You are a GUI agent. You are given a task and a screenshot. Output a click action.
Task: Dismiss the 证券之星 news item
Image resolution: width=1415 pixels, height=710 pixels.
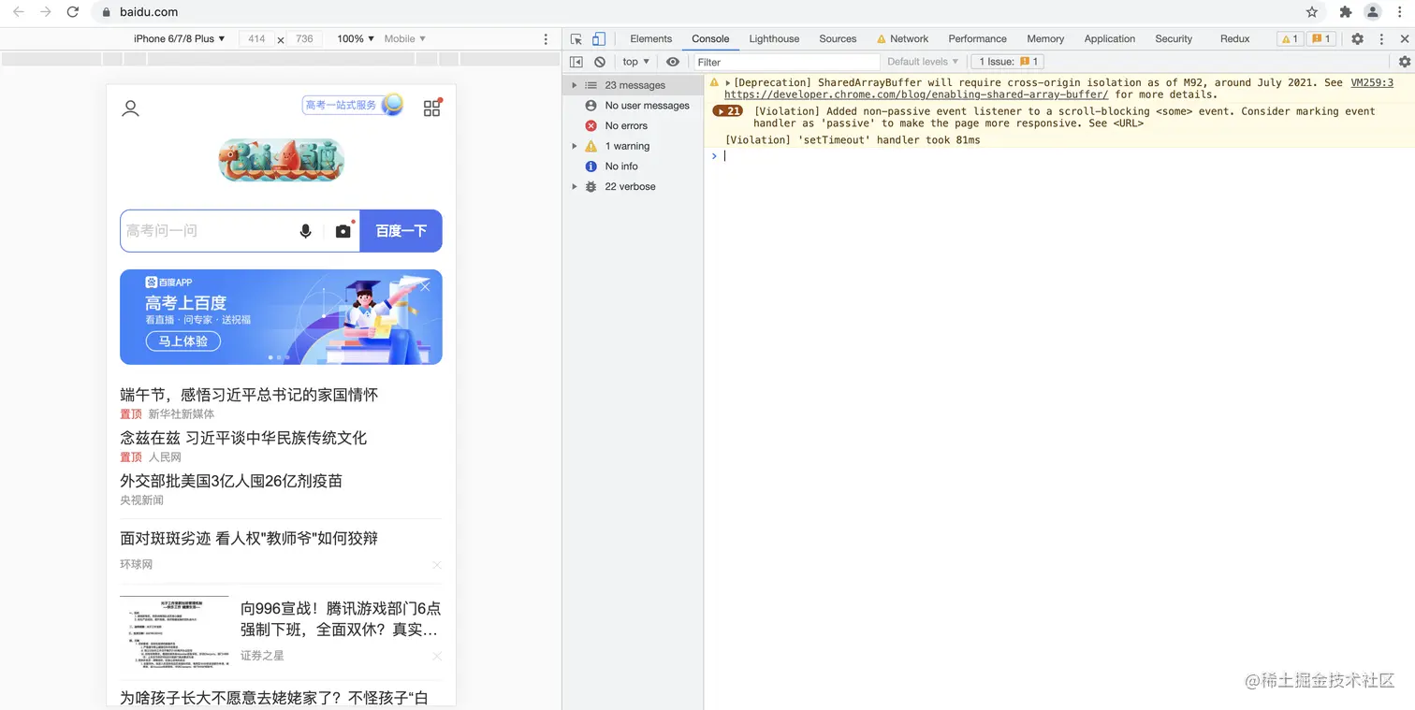(436, 656)
